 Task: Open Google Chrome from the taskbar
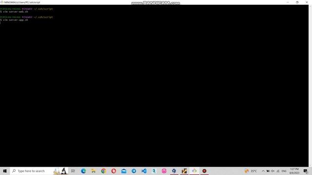coord(103,171)
